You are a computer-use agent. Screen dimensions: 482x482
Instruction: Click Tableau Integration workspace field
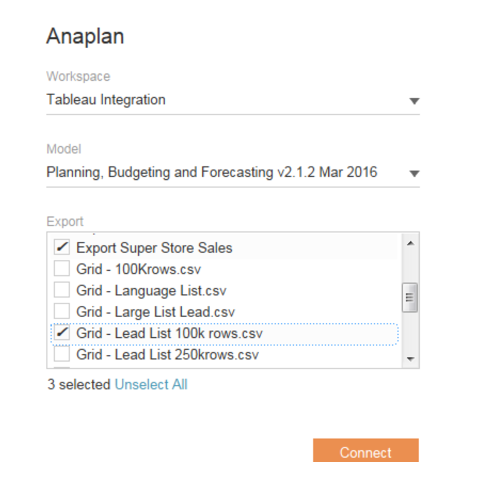point(106,100)
